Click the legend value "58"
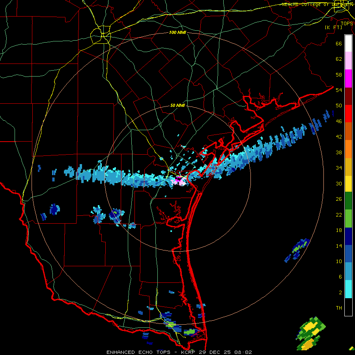 tap(339, 75)
